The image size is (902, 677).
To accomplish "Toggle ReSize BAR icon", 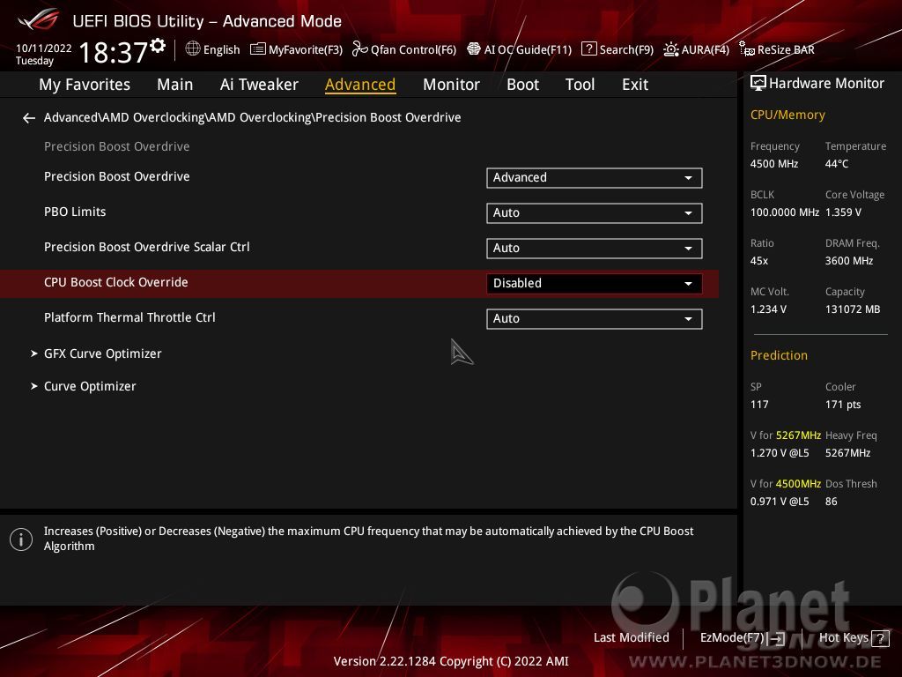I will pyautogui.click(x=747, y=49).
